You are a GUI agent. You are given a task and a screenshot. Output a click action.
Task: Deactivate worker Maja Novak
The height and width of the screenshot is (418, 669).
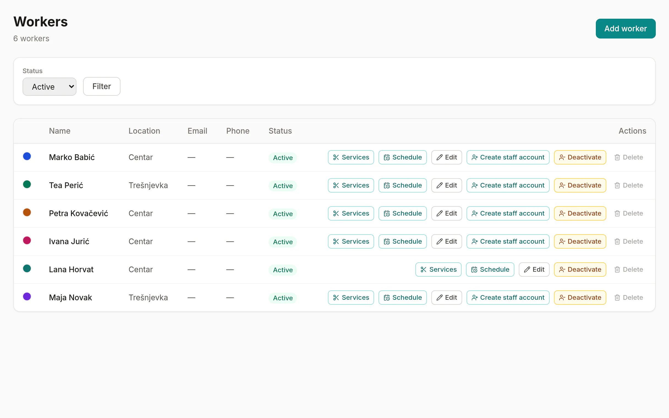[580, 298]
